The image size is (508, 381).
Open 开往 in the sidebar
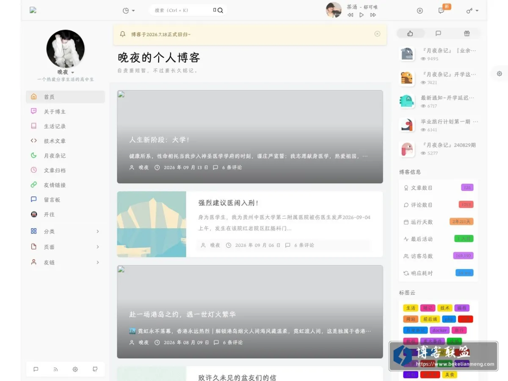pos(65,215)
